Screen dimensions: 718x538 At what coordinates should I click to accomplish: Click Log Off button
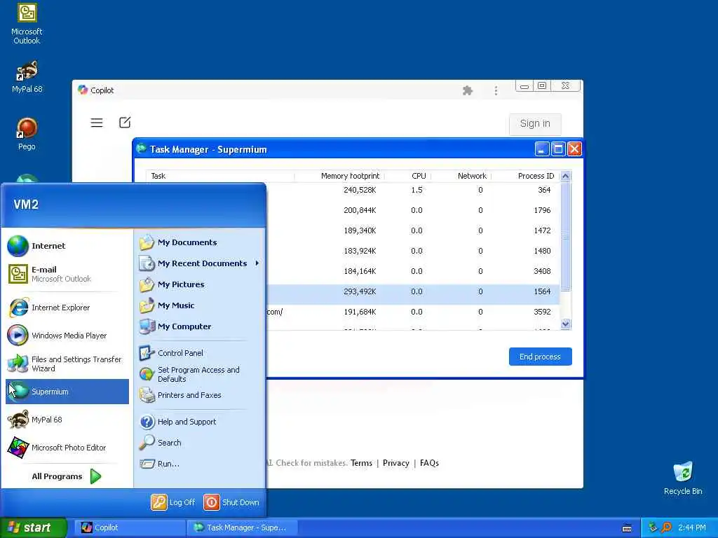click(174, 502)
